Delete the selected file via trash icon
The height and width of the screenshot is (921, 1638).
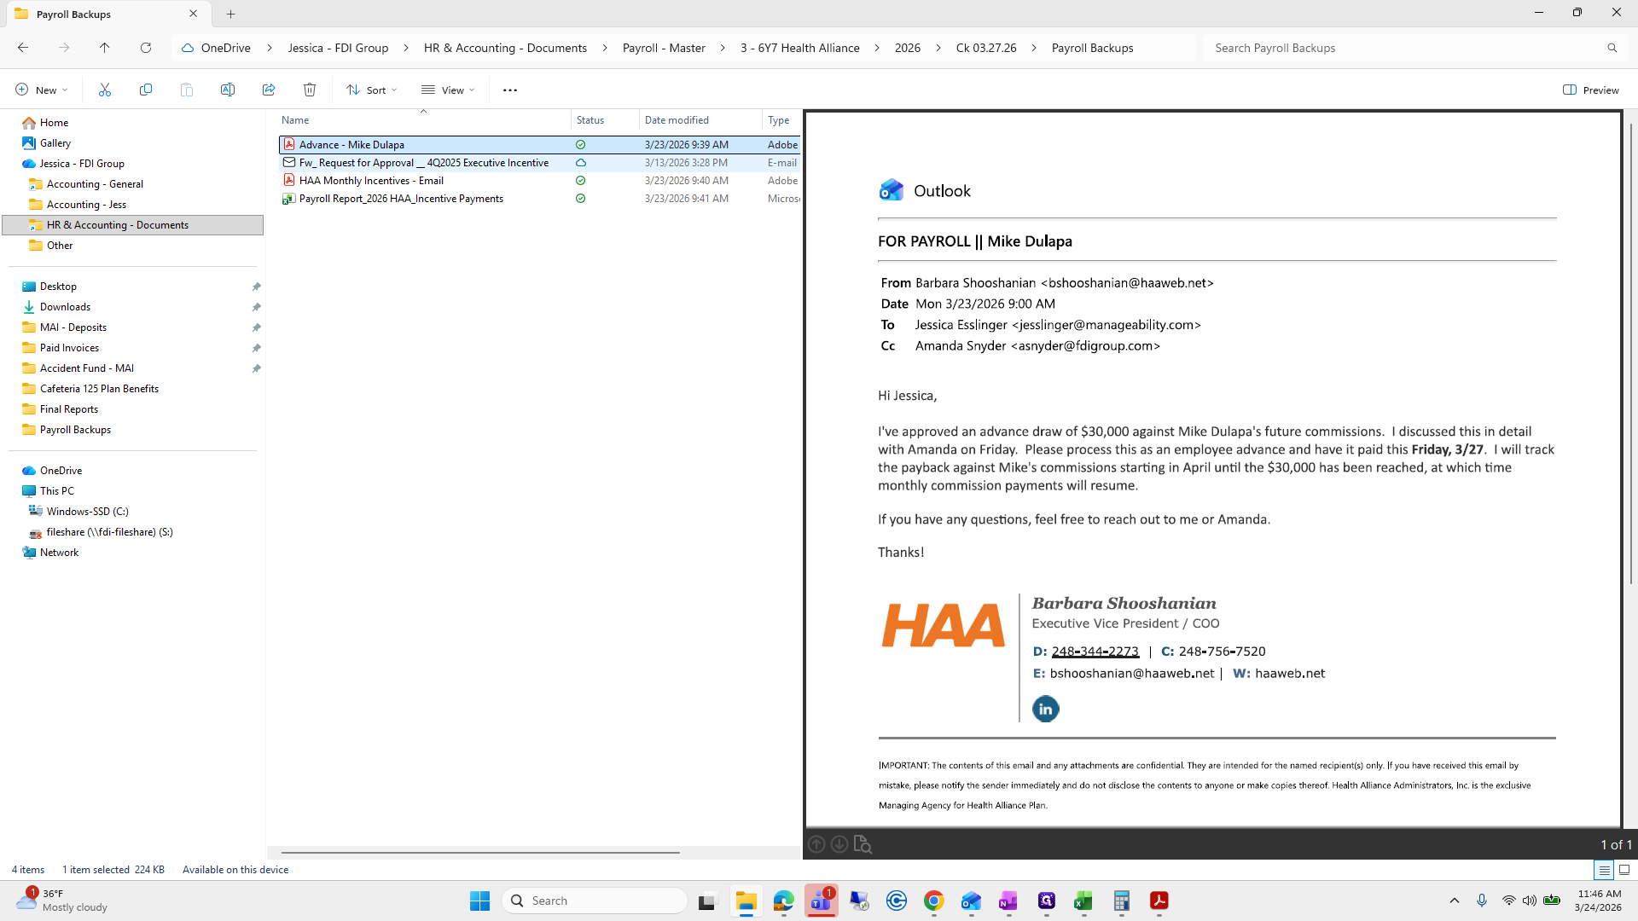tap(310, 90)
